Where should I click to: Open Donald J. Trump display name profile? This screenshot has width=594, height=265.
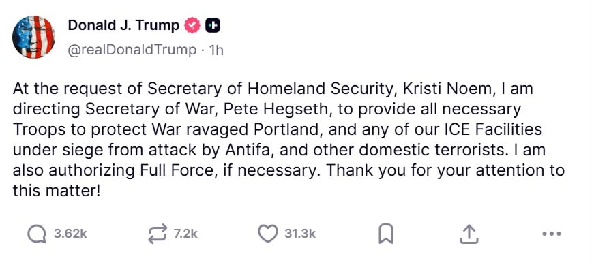point(124,25)
